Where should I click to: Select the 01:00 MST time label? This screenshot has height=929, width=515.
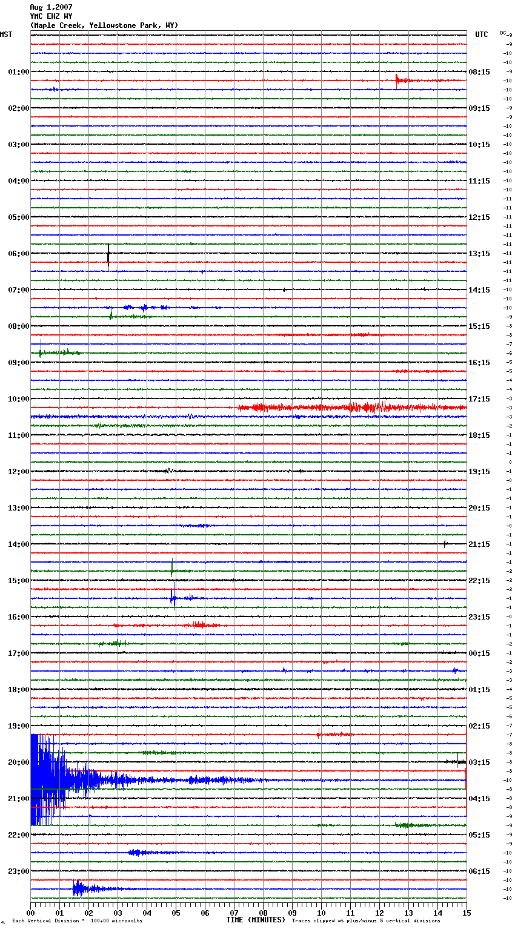19,72
